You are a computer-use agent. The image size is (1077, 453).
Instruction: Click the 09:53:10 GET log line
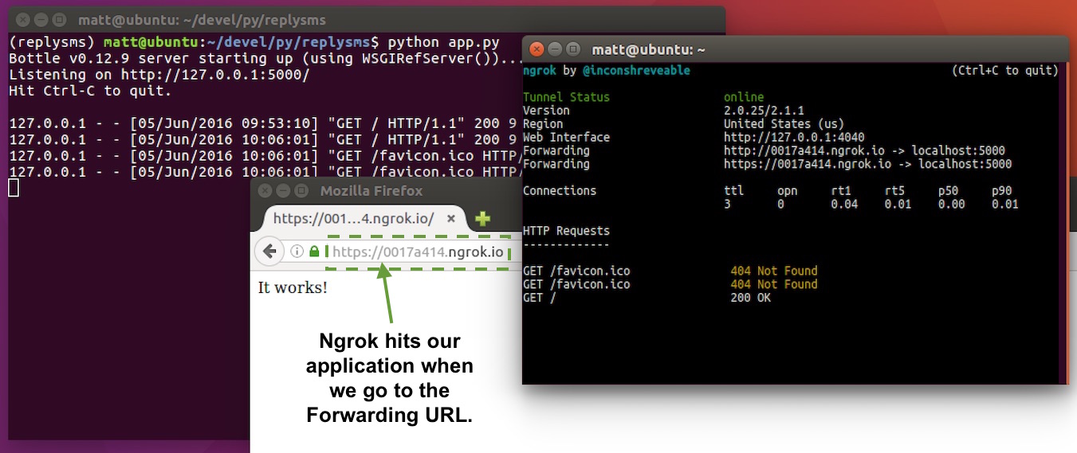264,123
